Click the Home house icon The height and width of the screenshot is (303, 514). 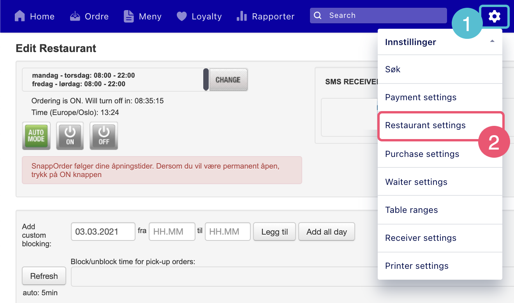coord(20,16)
